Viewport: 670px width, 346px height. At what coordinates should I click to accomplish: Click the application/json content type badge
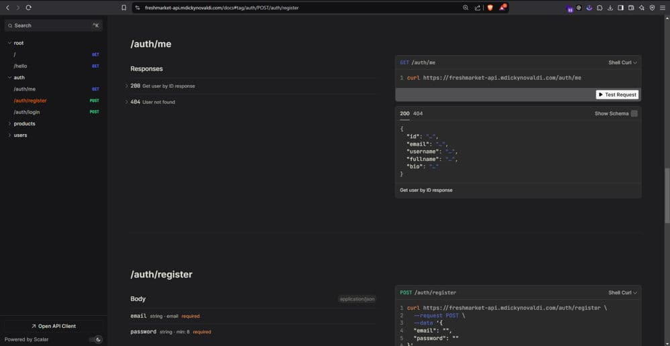[357, 299]
